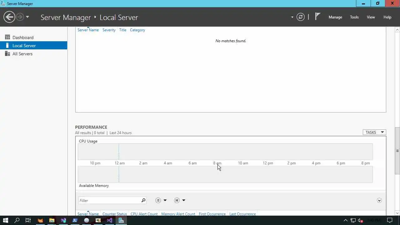Viewport: 400px width, 225px height.
Task: Click the Dashboard grid icon
Action: (x=7, y=37)
